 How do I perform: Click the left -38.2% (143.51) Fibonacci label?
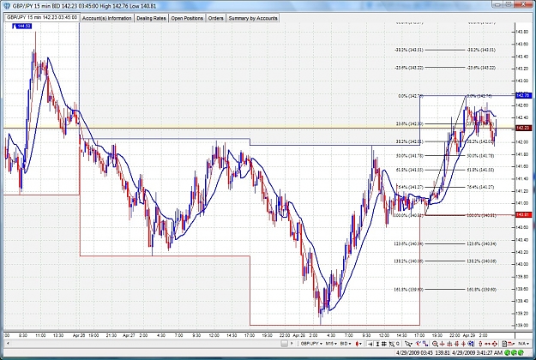(x=409, y=50)
